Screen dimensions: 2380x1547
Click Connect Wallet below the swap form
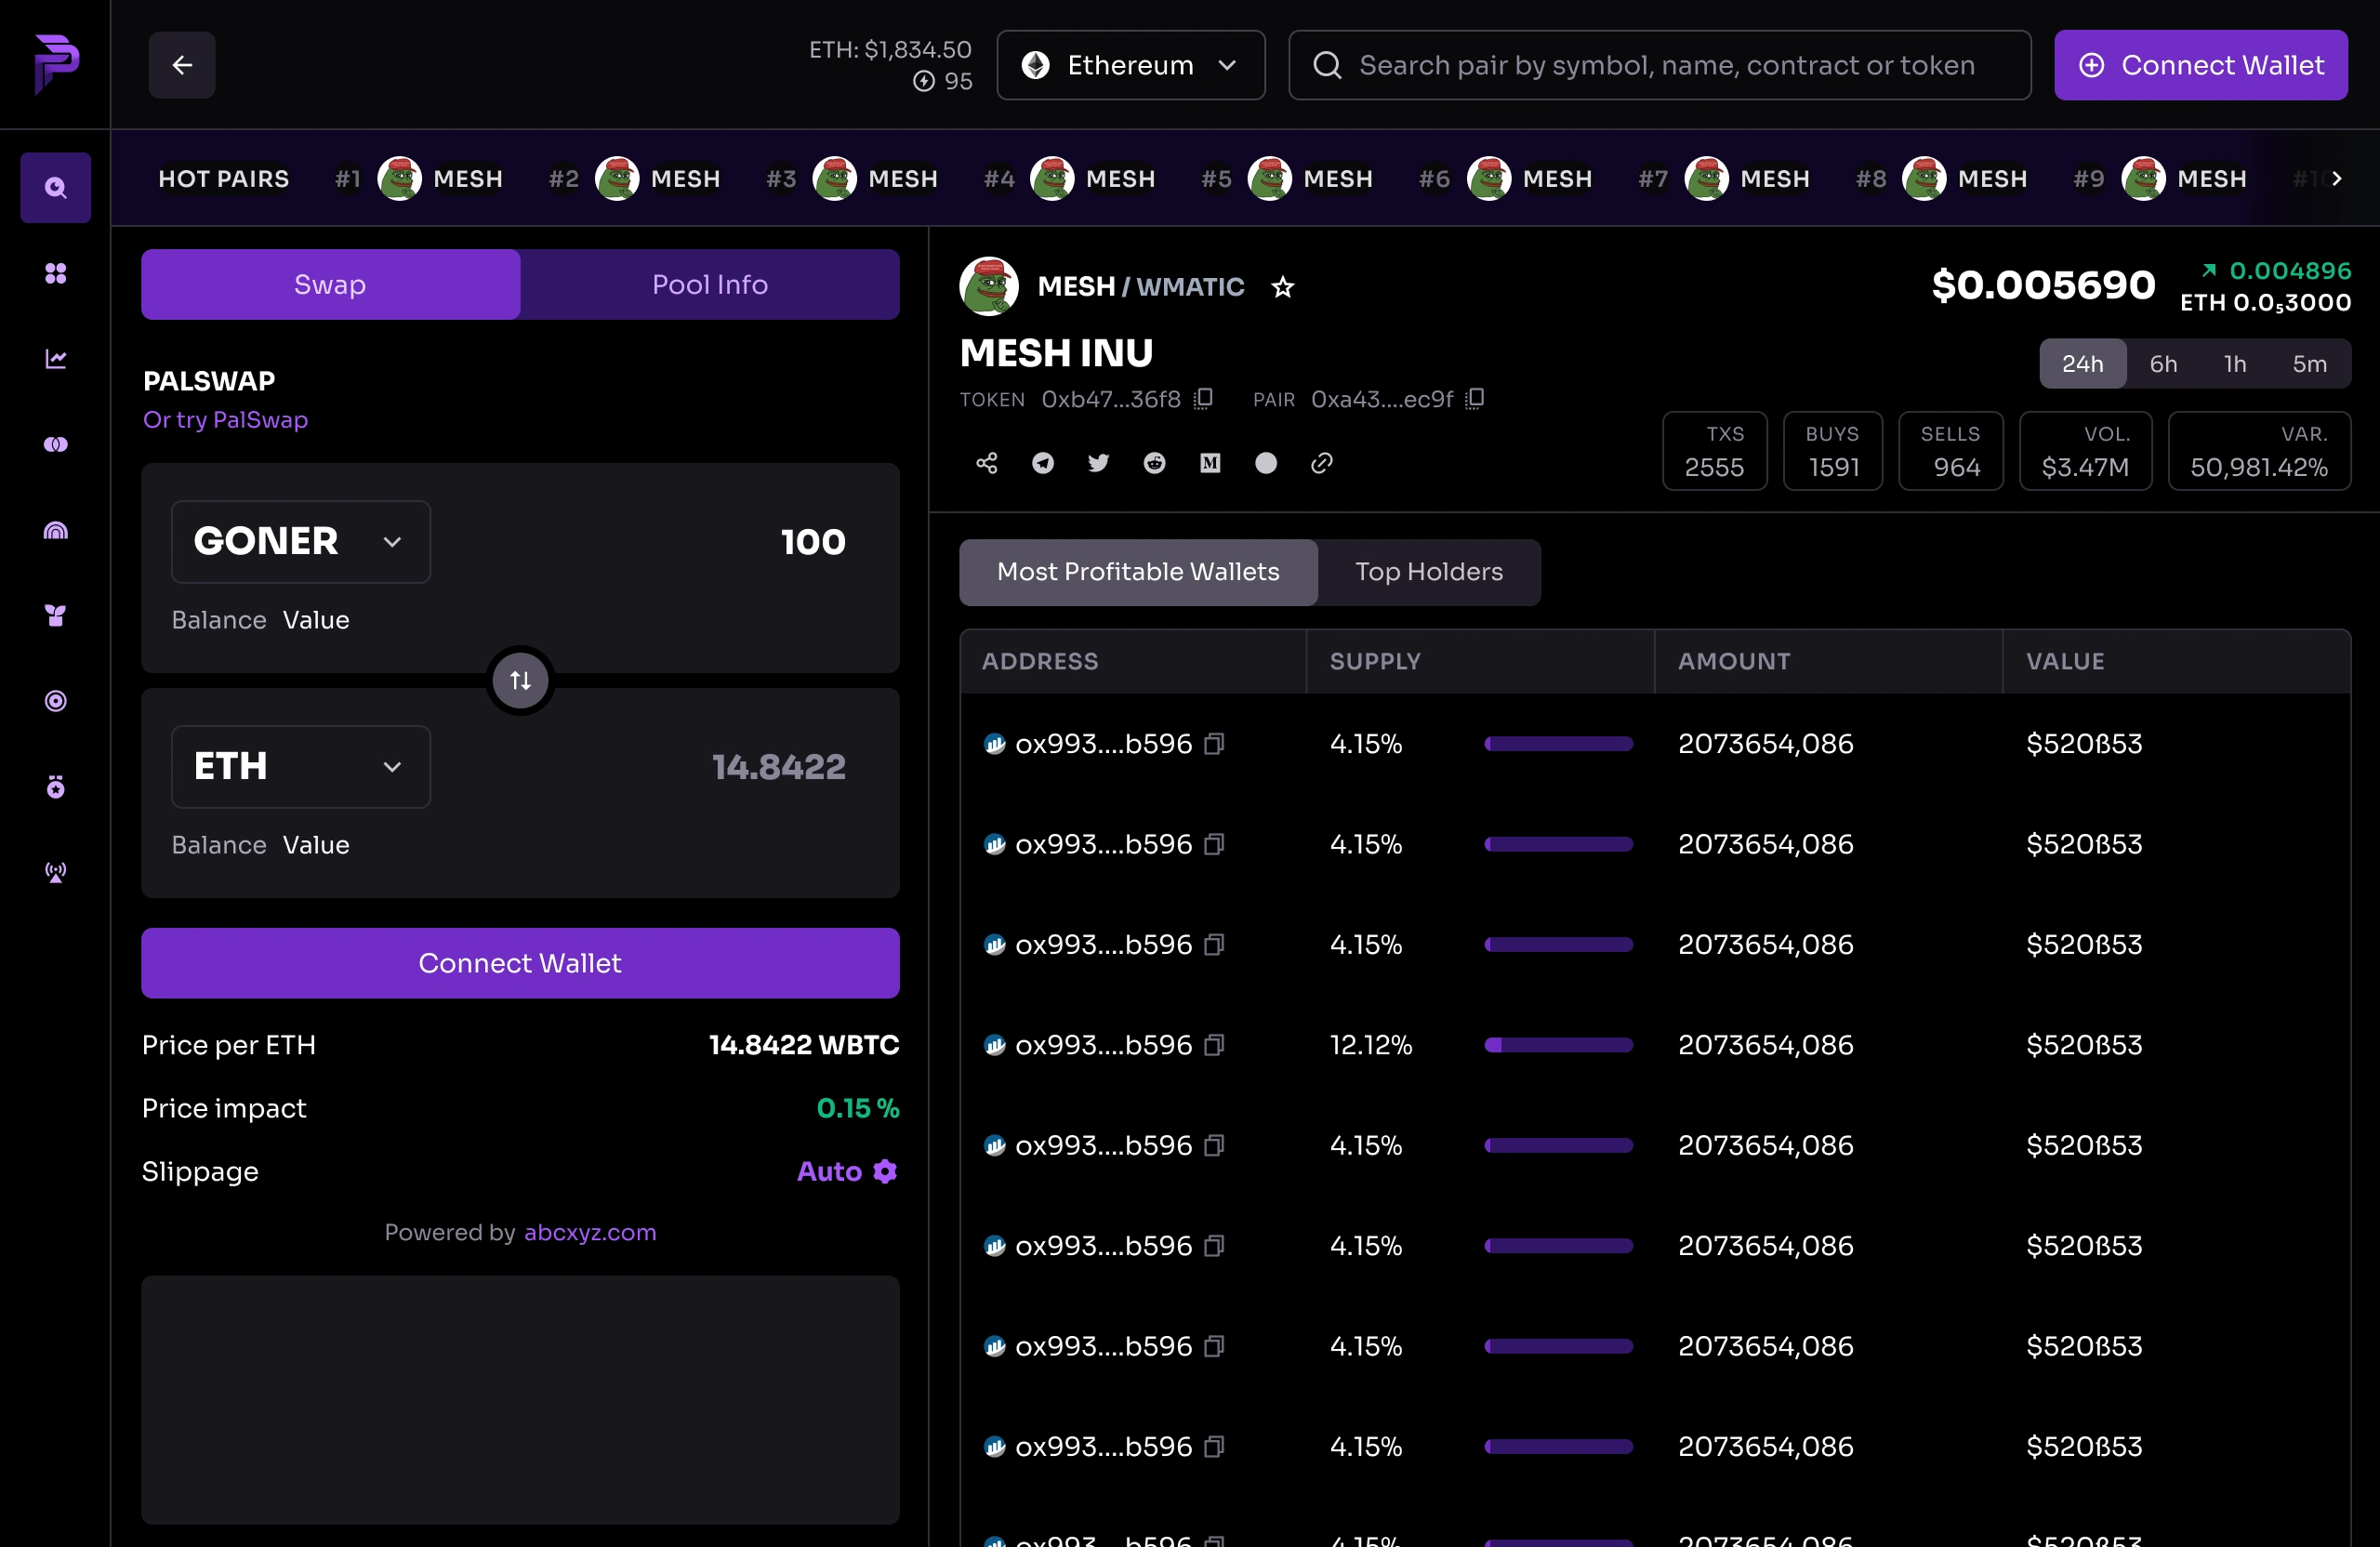(520, 963)
